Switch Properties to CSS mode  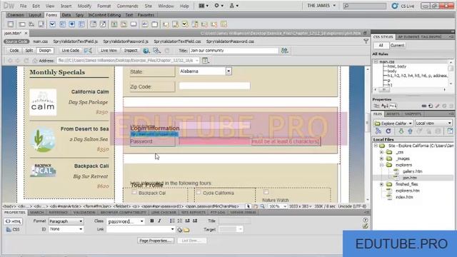(13, 230)
